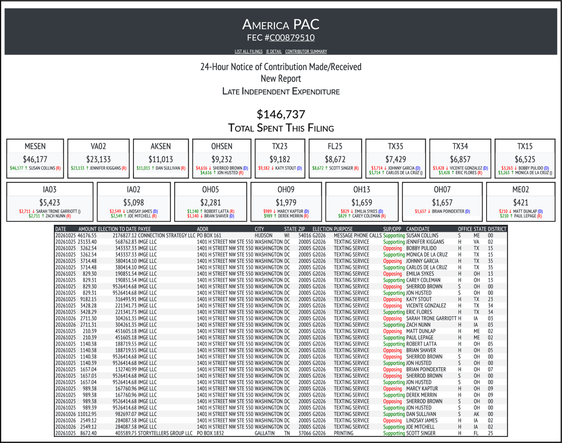Click the TX35 race heading

(x=395, y=146)
